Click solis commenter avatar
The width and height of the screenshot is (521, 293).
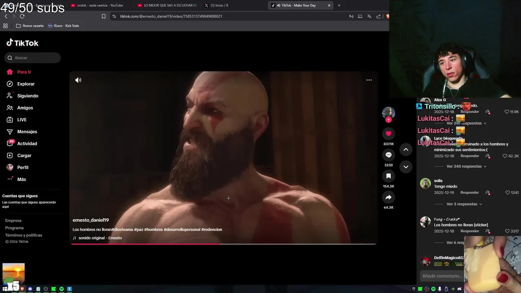425,184
